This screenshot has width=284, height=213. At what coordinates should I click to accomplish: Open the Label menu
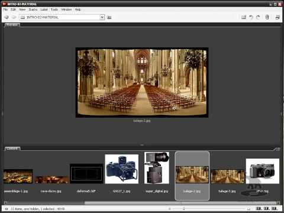click(44, 9)
